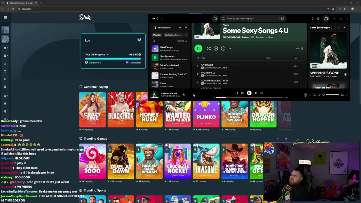This screenshot has width=361, height=203.
Task: Expand the profile section in Stake sidebar
Action: (x=5, y=48)
